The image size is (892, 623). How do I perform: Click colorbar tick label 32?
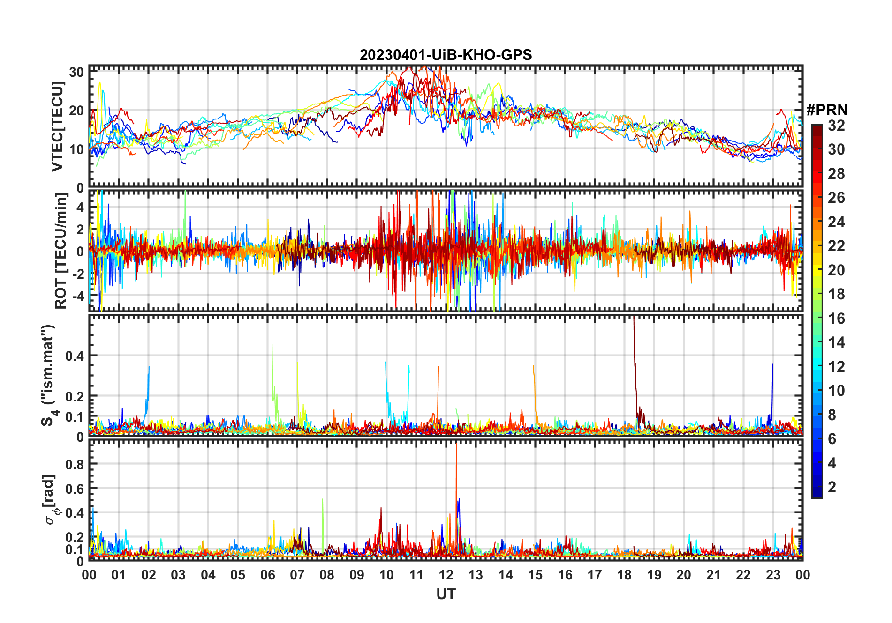[x=836, y=125]
